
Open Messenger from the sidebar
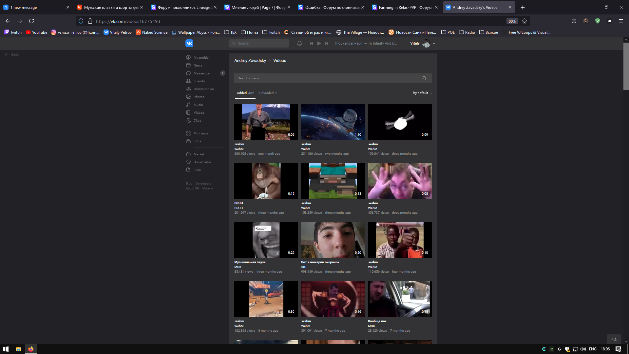[x=202, y=73]
